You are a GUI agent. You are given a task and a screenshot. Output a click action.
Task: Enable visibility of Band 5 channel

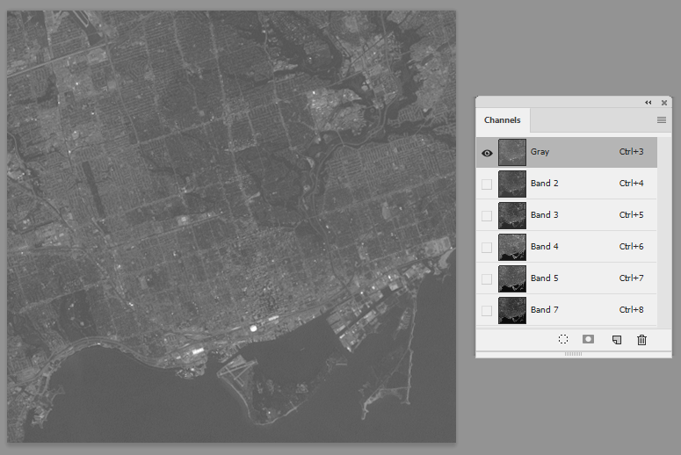(x=487, y=279)
